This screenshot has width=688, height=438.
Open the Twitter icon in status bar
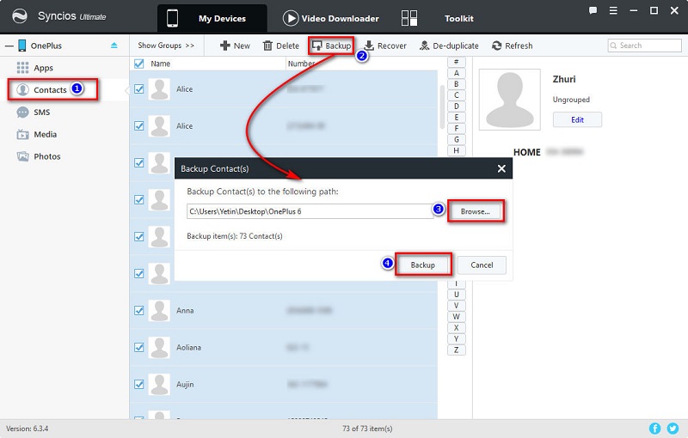click(673, 428)
